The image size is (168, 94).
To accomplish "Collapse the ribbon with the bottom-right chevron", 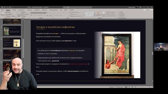I will pos(152,18).
